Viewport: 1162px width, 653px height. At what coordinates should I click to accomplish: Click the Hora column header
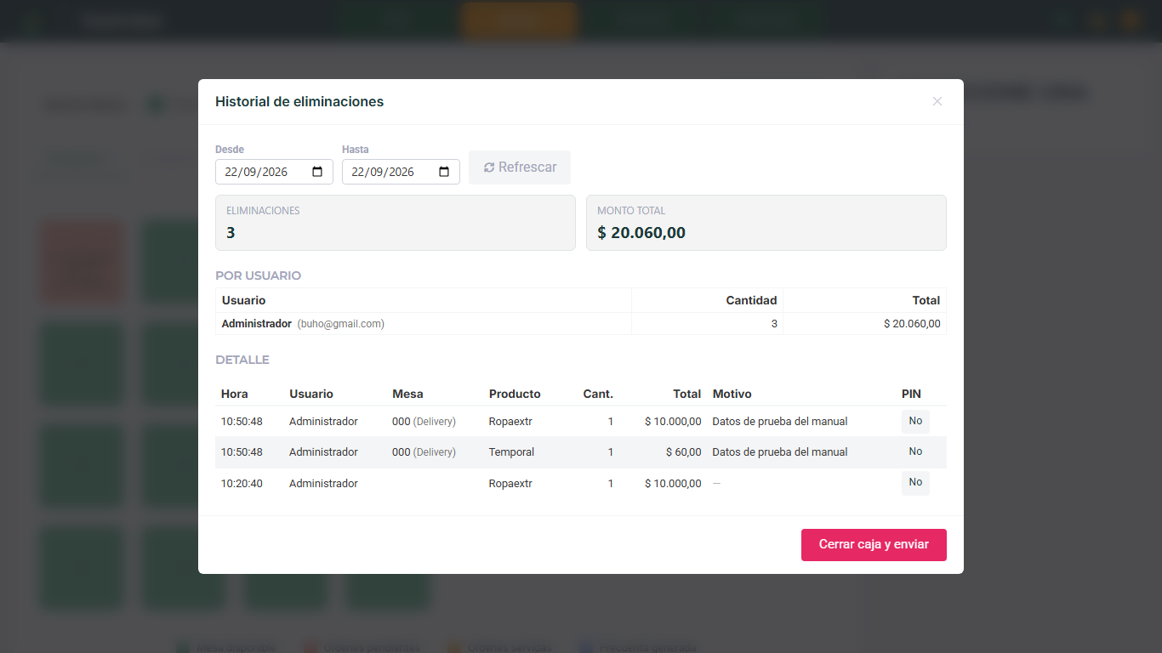pyautogui.click(x=235, y=394)
